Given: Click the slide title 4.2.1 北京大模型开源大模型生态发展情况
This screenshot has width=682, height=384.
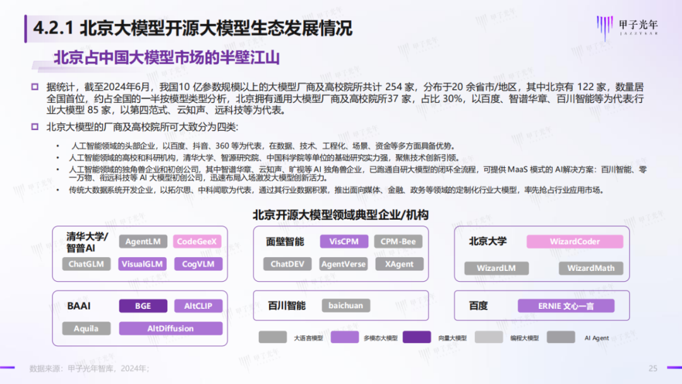Looking at the screenshot, I should point(193,28).
